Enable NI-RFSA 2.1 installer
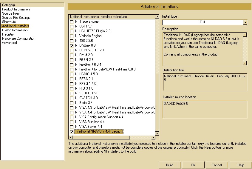Viewport: 252px width, 169px height. click(72, 79)
